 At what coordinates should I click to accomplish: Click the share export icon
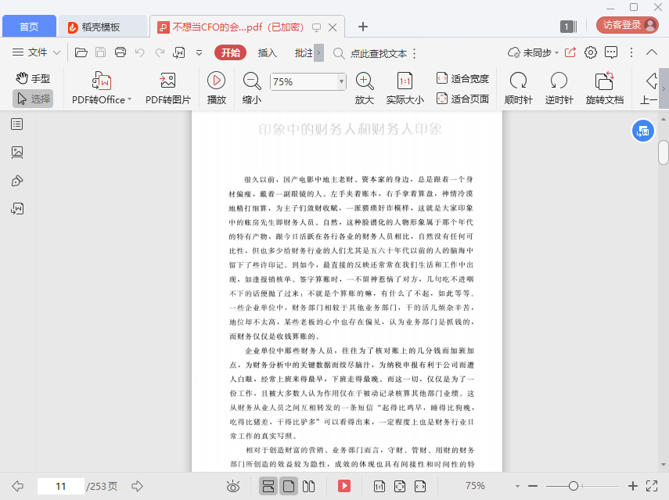click(570, 52)
